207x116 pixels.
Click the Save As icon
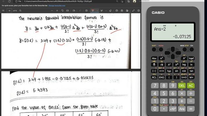[x=127, y=11]
